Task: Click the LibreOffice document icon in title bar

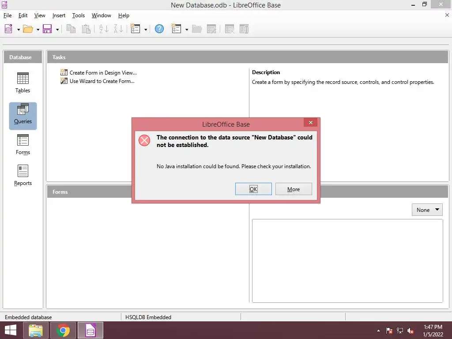Action: [4, 4]
